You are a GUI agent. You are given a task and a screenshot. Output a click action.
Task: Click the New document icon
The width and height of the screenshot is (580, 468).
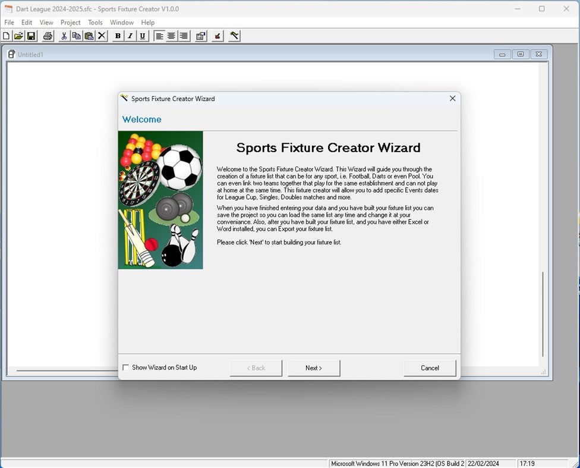(6, 36)
